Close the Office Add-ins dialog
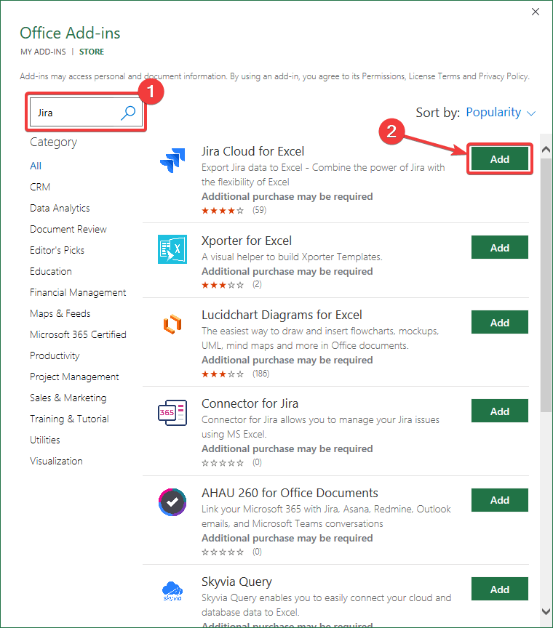 point(536,12)
